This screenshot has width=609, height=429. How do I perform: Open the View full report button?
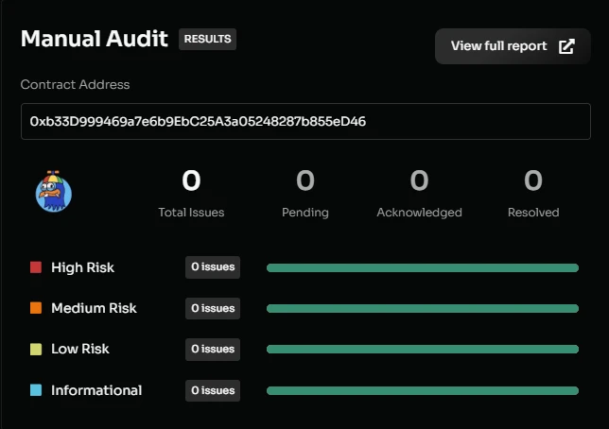tap(512, 46)
